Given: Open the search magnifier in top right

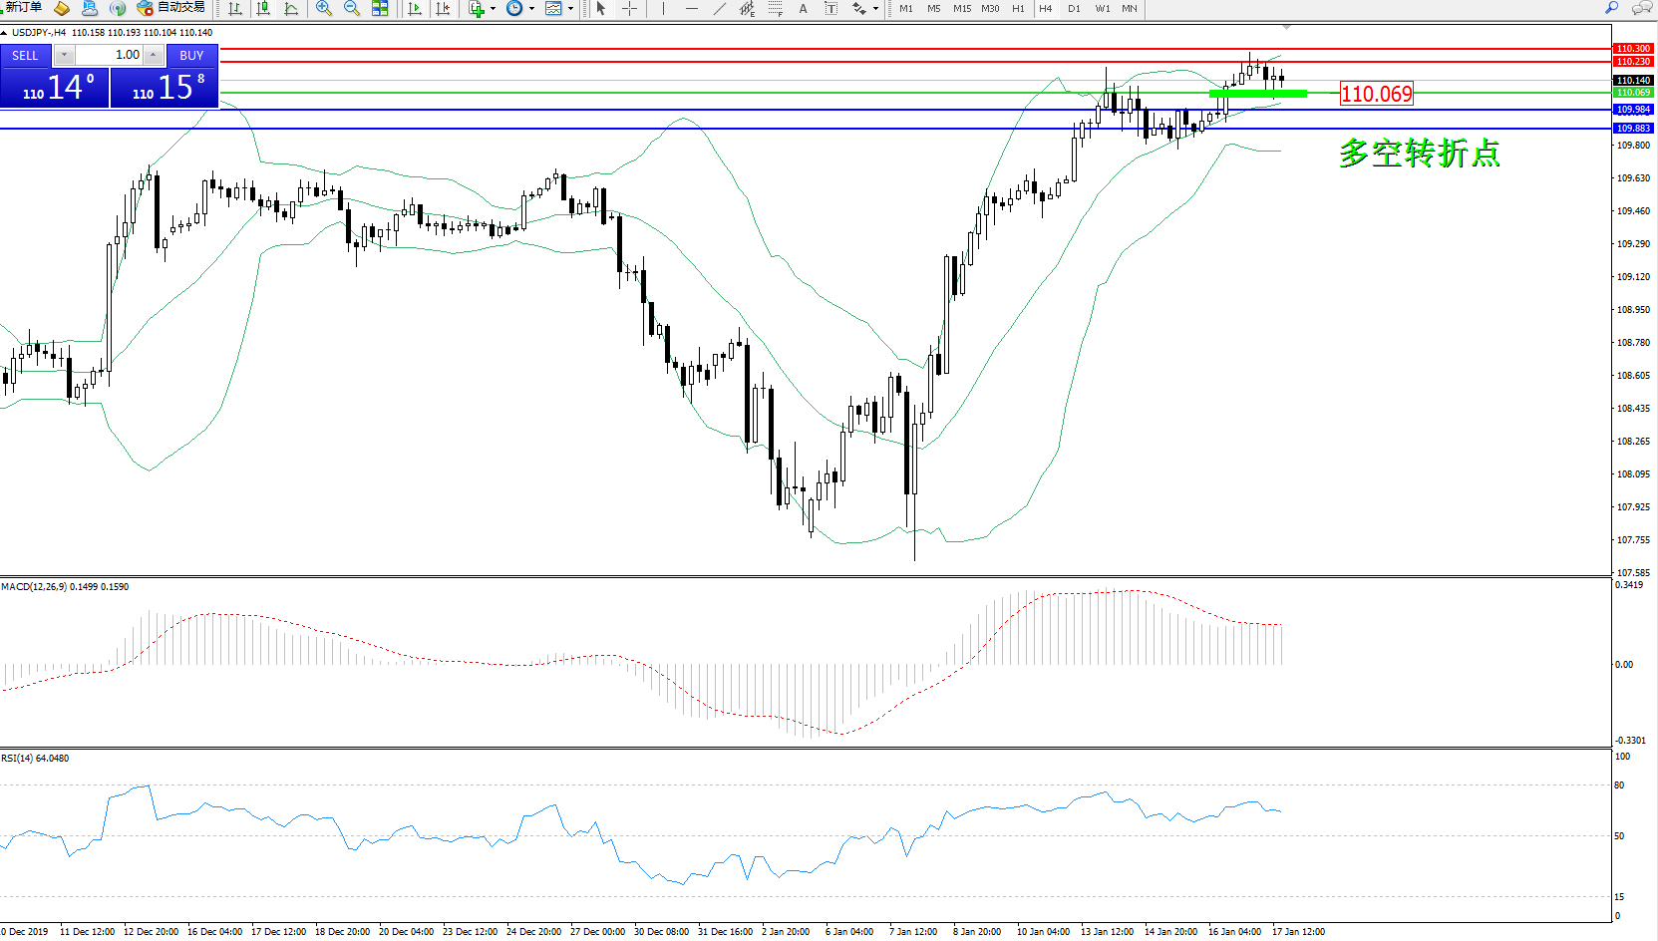Looking at the screenshot, I should [1611, 8].
